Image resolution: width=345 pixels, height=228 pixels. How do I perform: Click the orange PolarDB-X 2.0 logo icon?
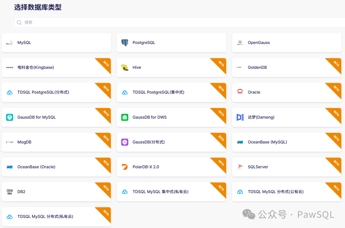[125, 167]
